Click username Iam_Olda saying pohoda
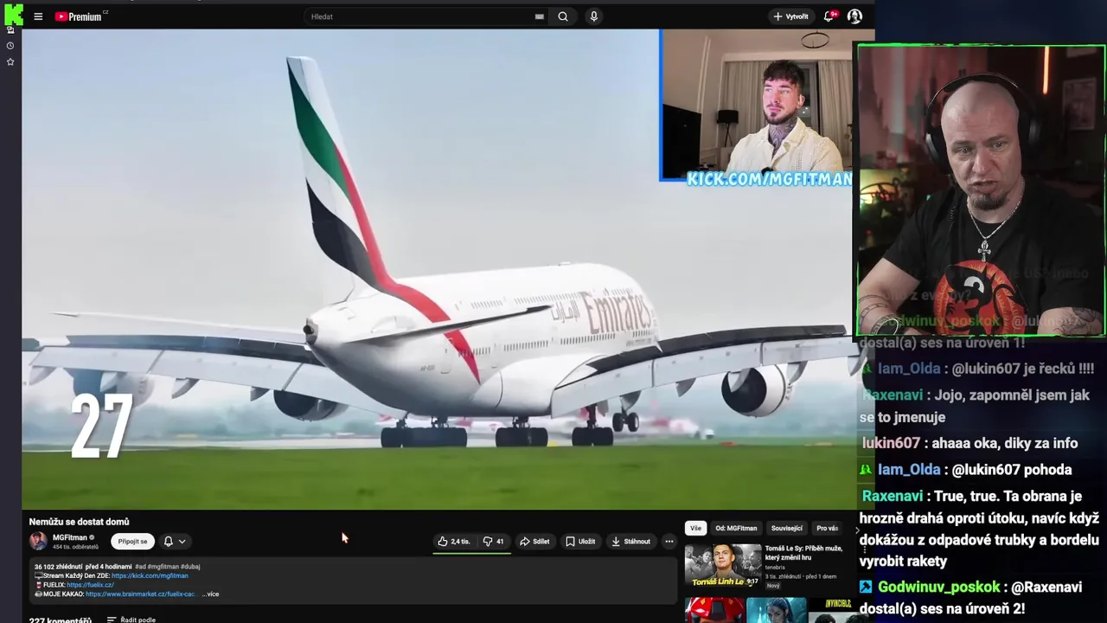This screenshot has height=623, width=1107. (909, 470)
